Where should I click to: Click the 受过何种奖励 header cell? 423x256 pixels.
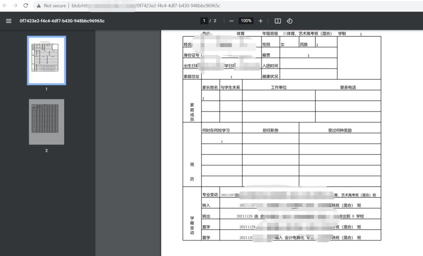(340, 131)
